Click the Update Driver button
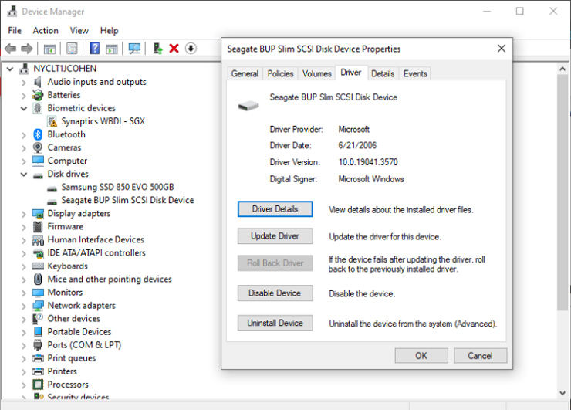The height and width of the screenshot is (410, 571). (275, 236)
